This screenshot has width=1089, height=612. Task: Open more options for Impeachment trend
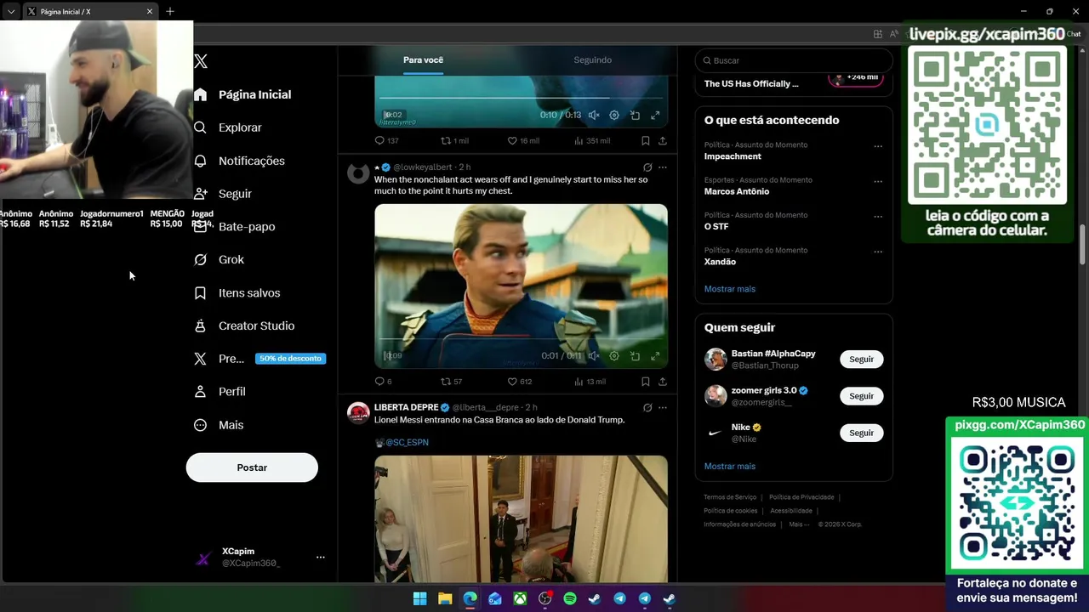point(878,146)
